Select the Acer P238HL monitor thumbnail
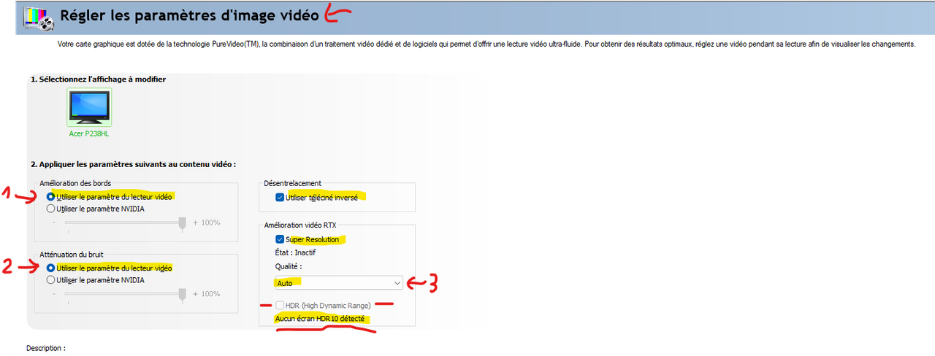The width and height of the screenshot is (935, 356). 89,108
